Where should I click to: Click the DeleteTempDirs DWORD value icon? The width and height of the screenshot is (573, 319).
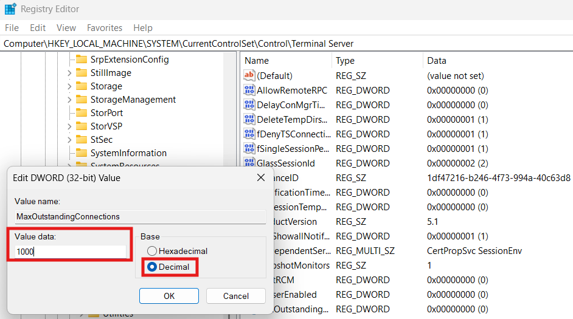click(x=249, y=120)
